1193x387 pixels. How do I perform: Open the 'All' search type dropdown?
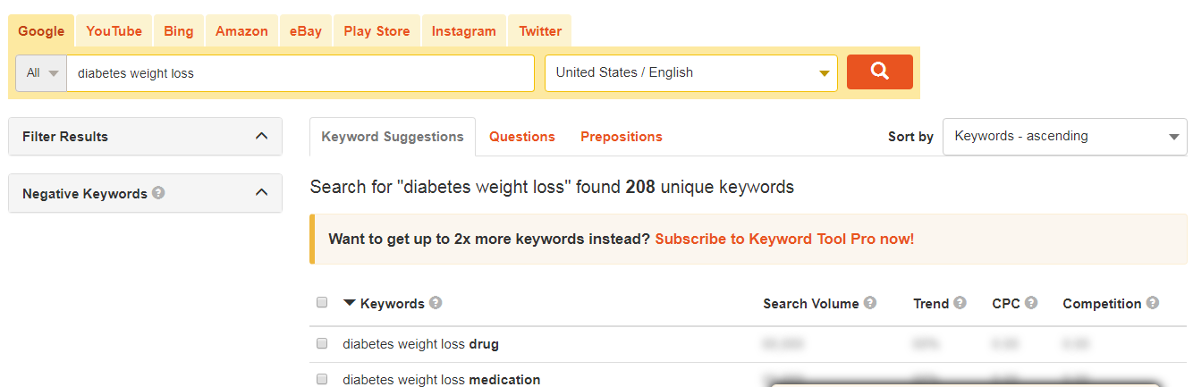point(41,73)
